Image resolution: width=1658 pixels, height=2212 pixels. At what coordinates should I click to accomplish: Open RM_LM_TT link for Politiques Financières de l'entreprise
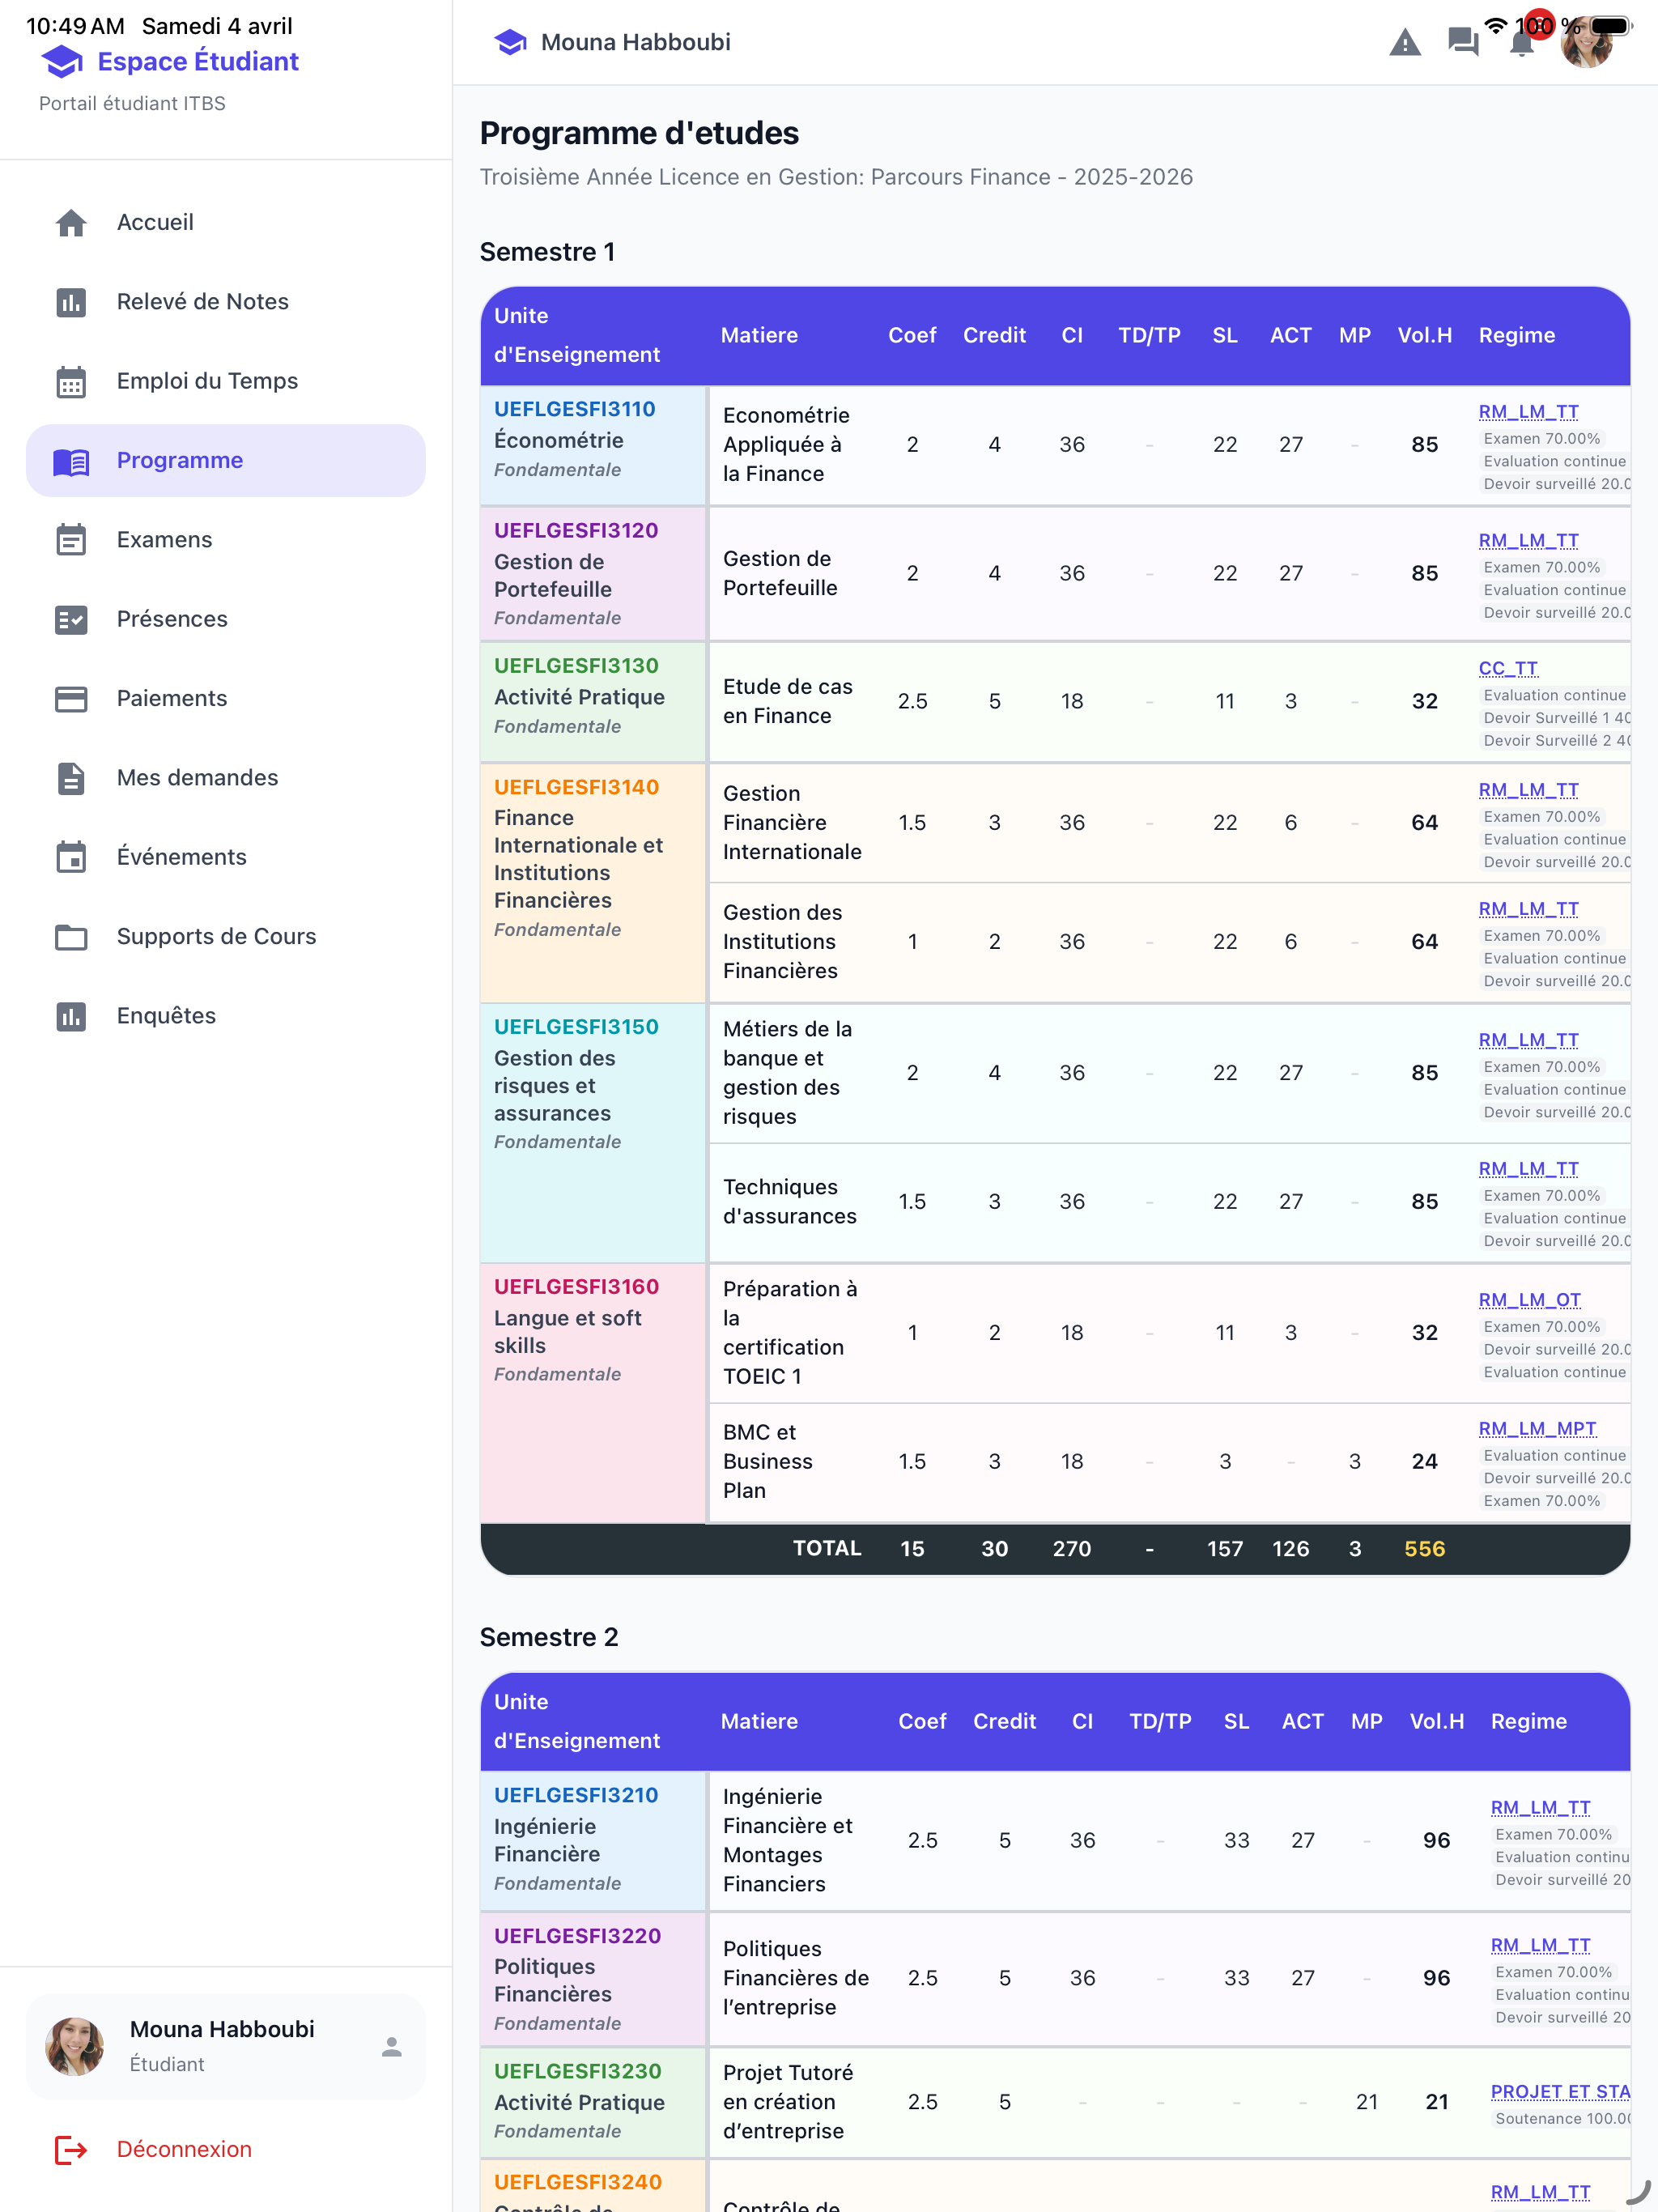[1540, 1945]
